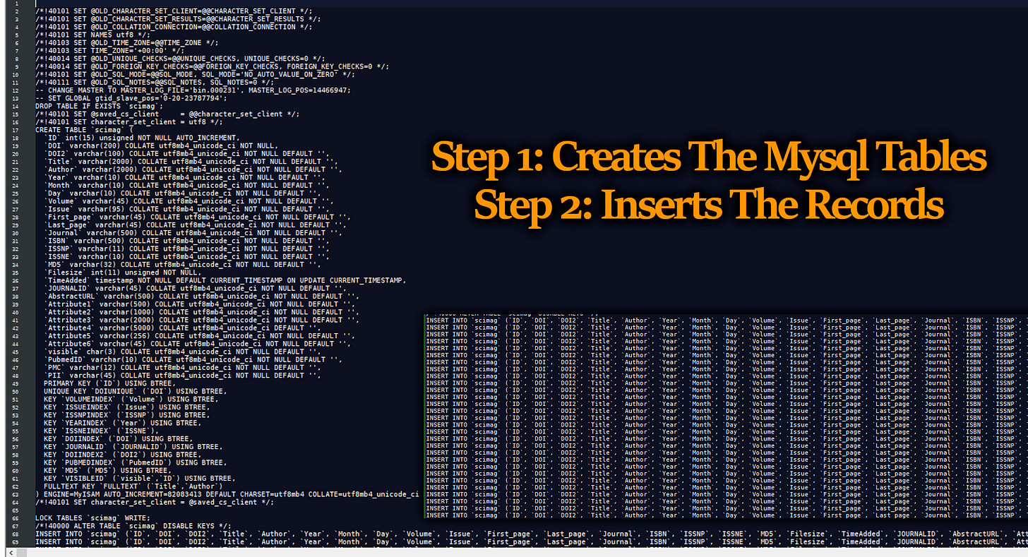Click the `Author` varchar(2000) column line
1028x557 pixels.
pos(191,169)
